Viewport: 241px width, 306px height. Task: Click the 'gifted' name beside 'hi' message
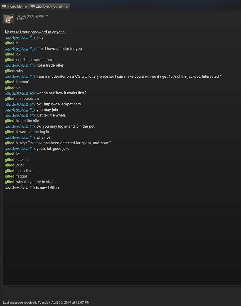[x=10, y=43]
